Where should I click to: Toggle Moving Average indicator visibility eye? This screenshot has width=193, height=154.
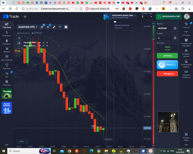[x=40, y=46]
